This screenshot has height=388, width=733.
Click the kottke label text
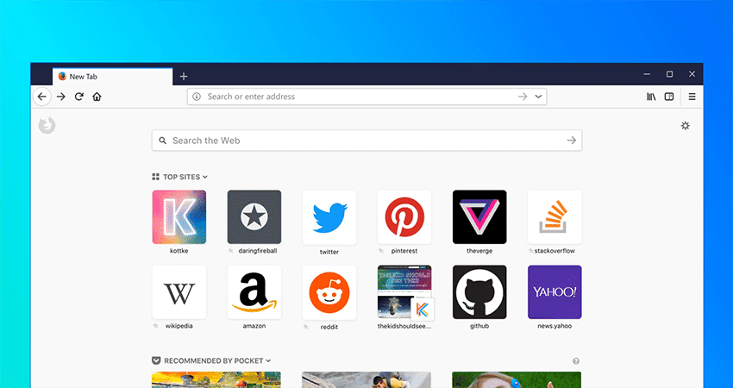point(179,251)
